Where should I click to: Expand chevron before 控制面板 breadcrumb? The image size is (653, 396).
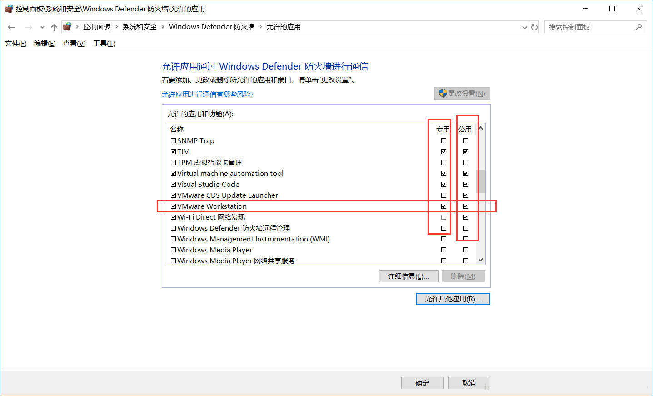pos(77,27)
